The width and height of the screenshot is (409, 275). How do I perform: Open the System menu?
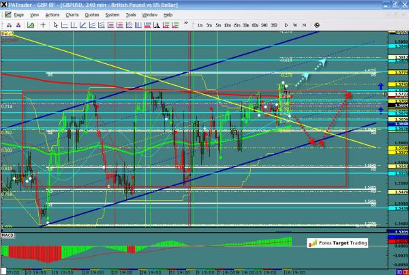(x=112, y=15)
